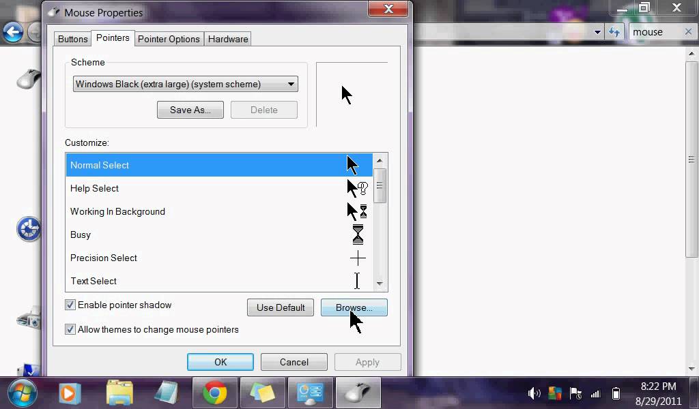
Task: Close the Mouse Properties dialog
Action: pos(388,9)
